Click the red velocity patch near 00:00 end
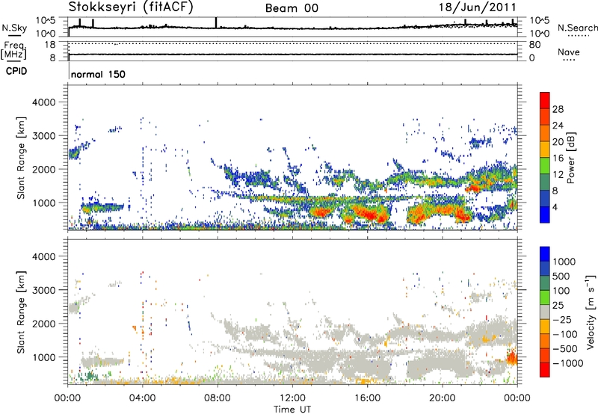Screen dimensions: 598x414 click(x=512, y=358)
